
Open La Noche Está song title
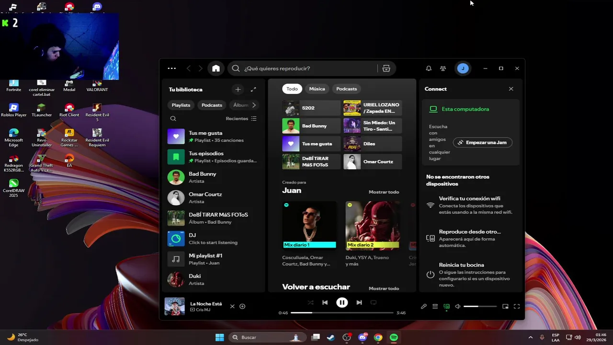[x=206, y=304]
